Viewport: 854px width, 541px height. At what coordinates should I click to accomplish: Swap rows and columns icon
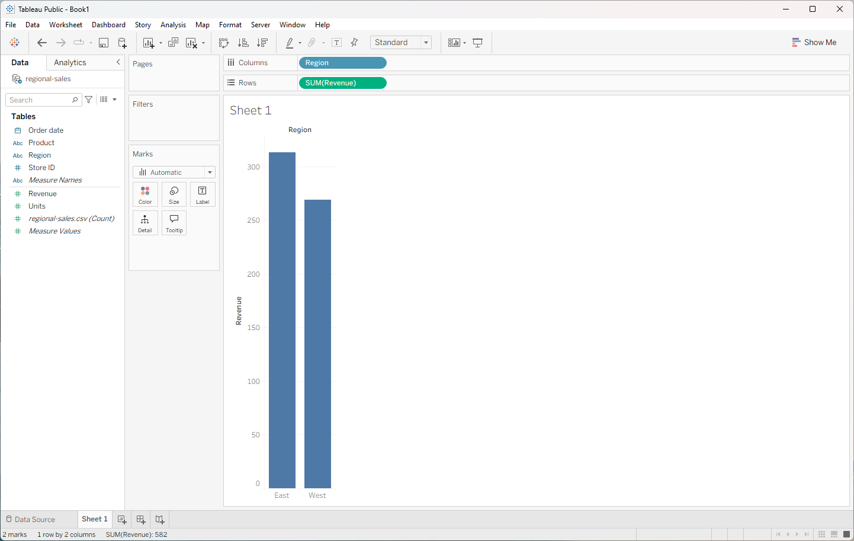point(224,43)
